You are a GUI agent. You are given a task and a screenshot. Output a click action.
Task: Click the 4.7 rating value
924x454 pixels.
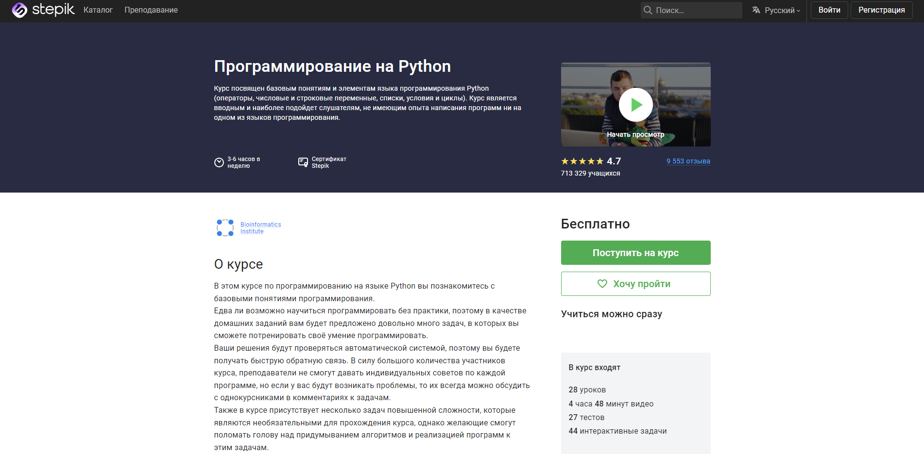(614, 161)
